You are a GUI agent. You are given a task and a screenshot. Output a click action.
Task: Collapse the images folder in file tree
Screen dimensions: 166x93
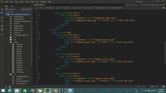tap(8, 42)
